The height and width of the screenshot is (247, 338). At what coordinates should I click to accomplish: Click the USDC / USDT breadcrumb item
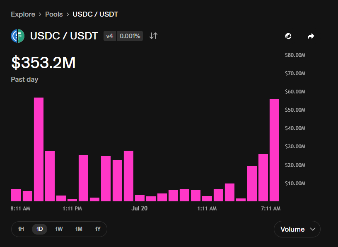pos(95,14)
